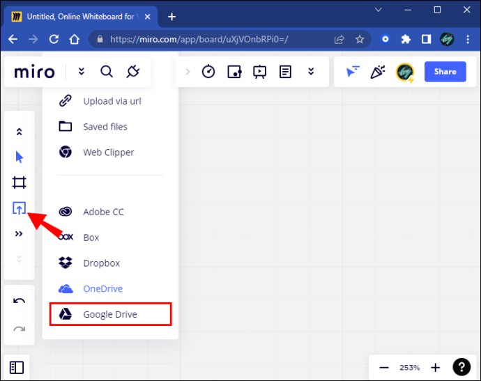Screen dimensions: 481x381
Task: Expand more tools double right chevron
Action: tap(19, 234)
